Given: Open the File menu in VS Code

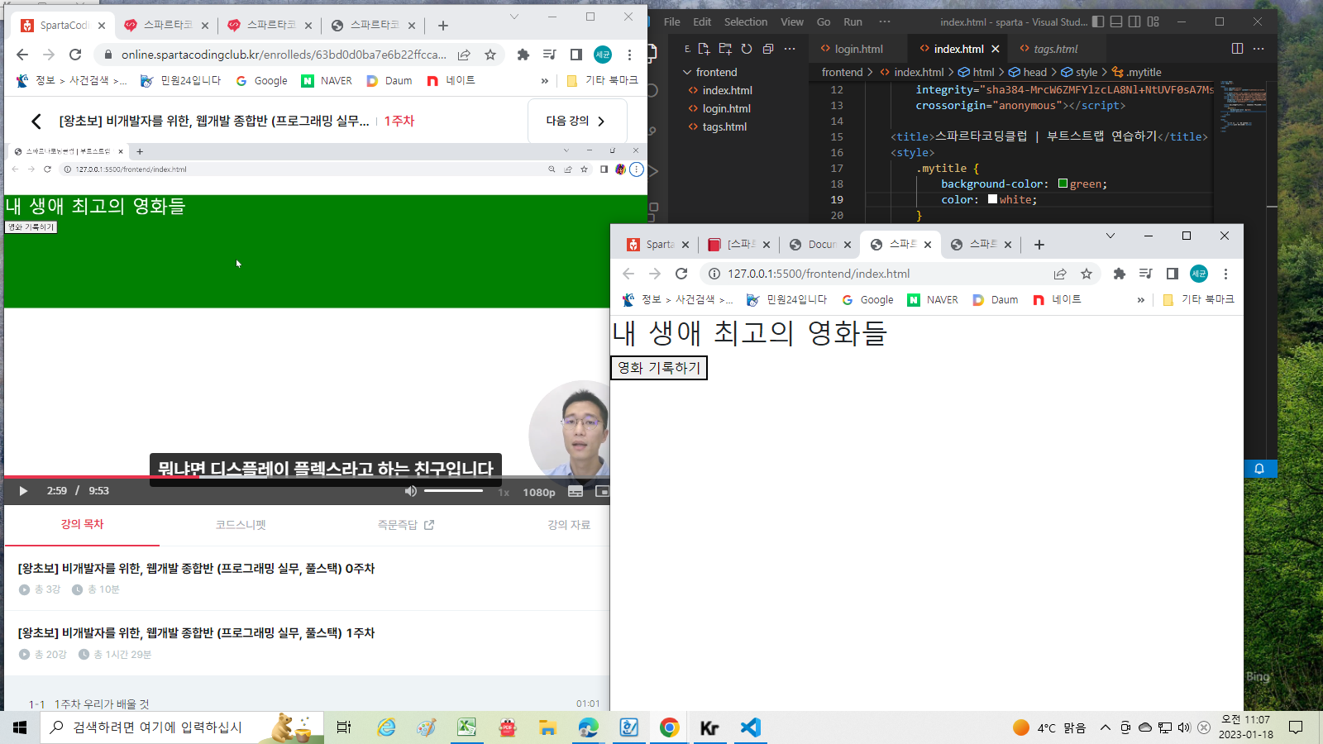Looking at the screenshot, I should click(672, 22).
